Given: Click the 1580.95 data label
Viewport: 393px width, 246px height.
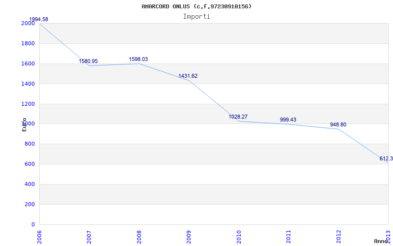Looking at the screenshot, I should (x=88, y=61).
